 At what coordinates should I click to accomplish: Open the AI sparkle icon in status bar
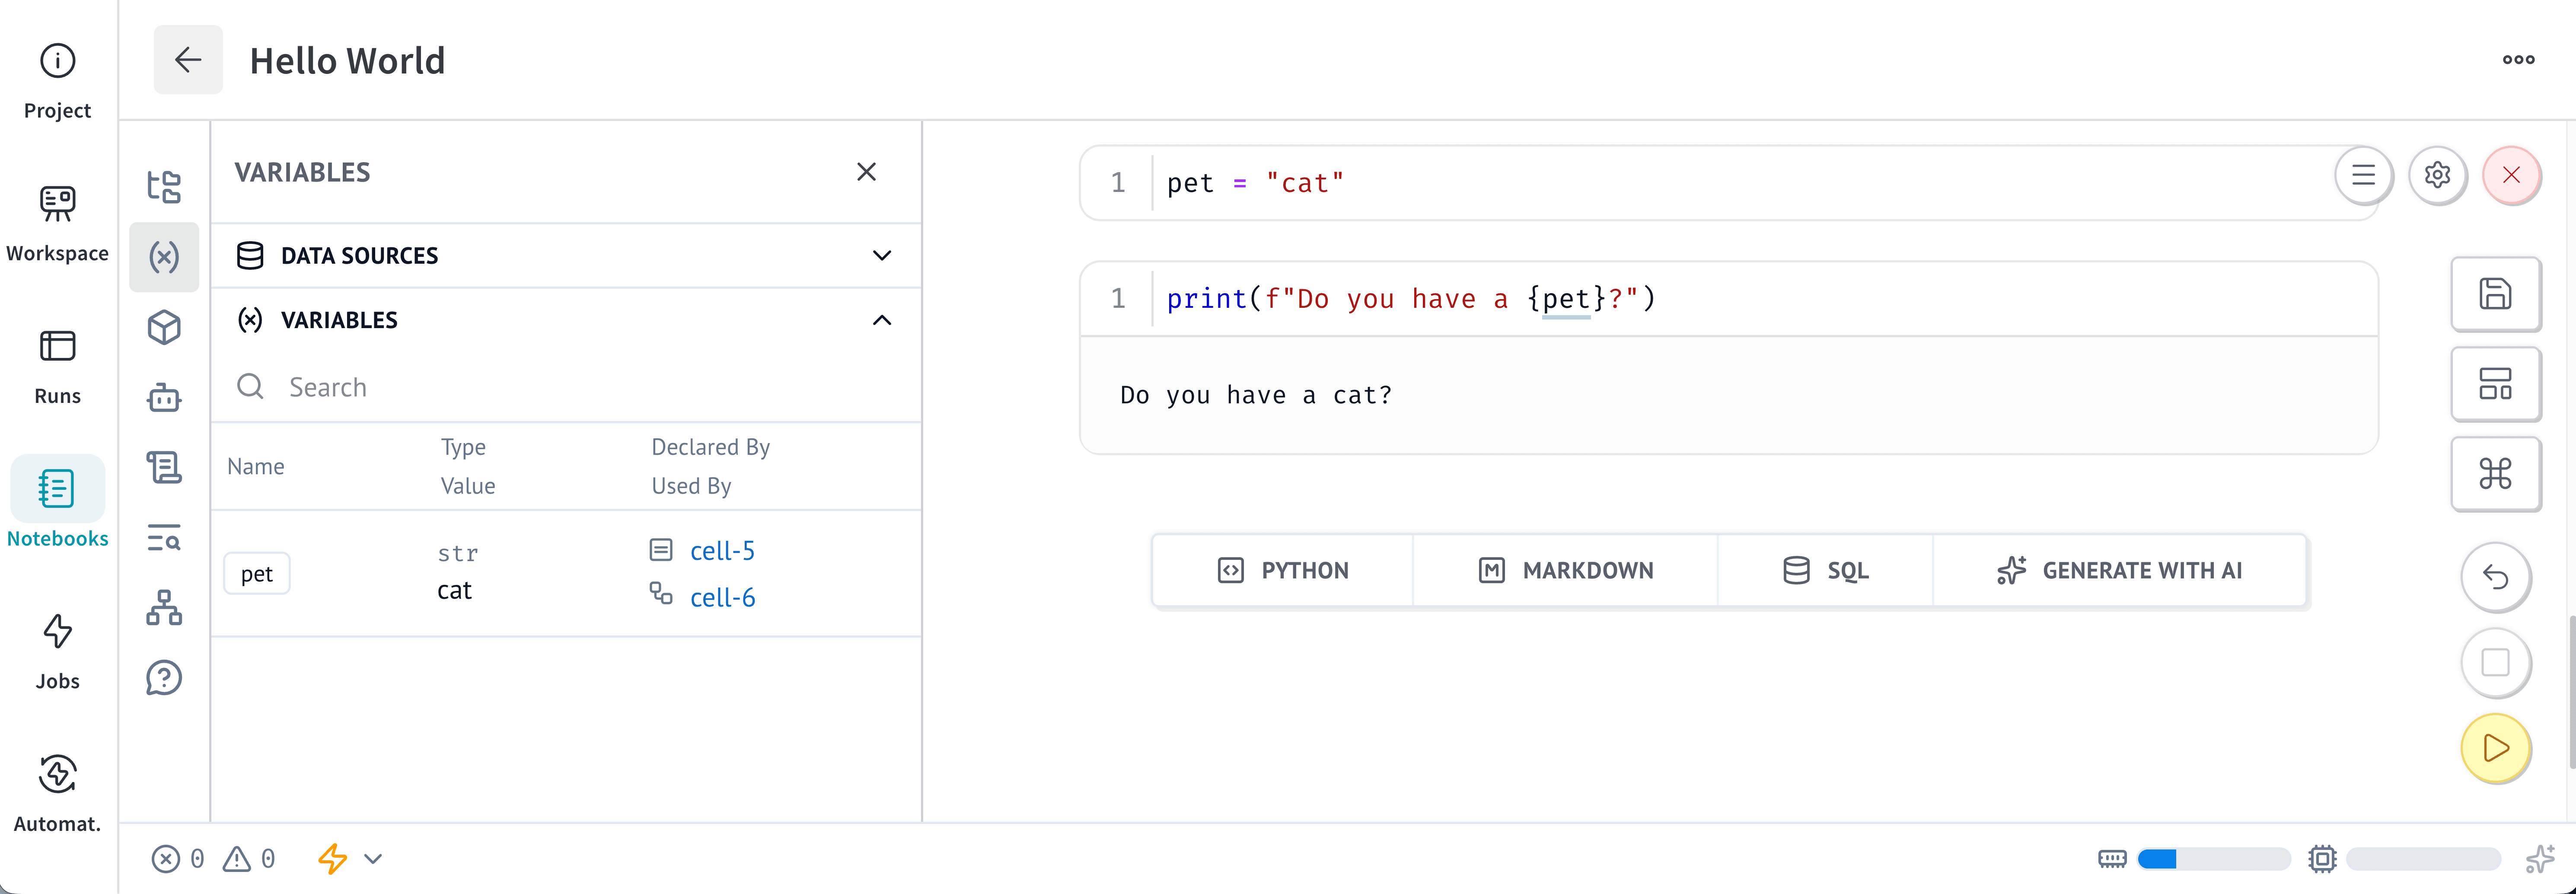pos(2540,859)
